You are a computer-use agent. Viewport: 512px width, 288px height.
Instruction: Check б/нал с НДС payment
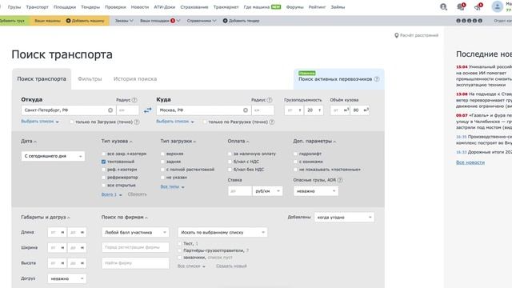coord(230,162)
